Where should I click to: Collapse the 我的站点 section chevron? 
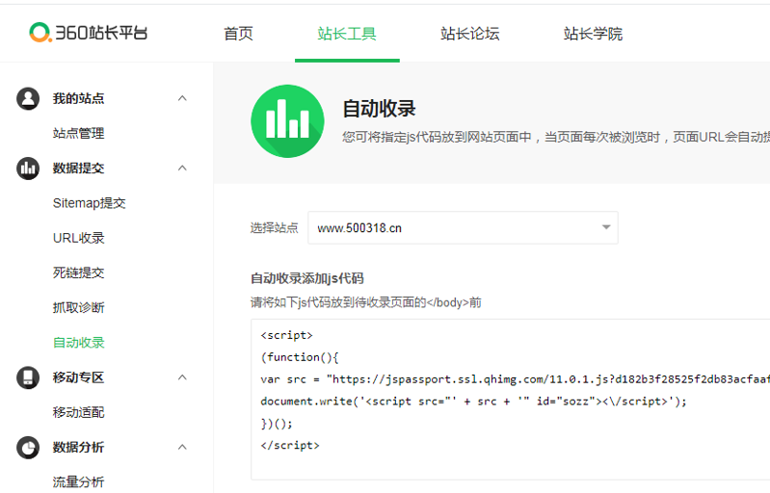182,98
